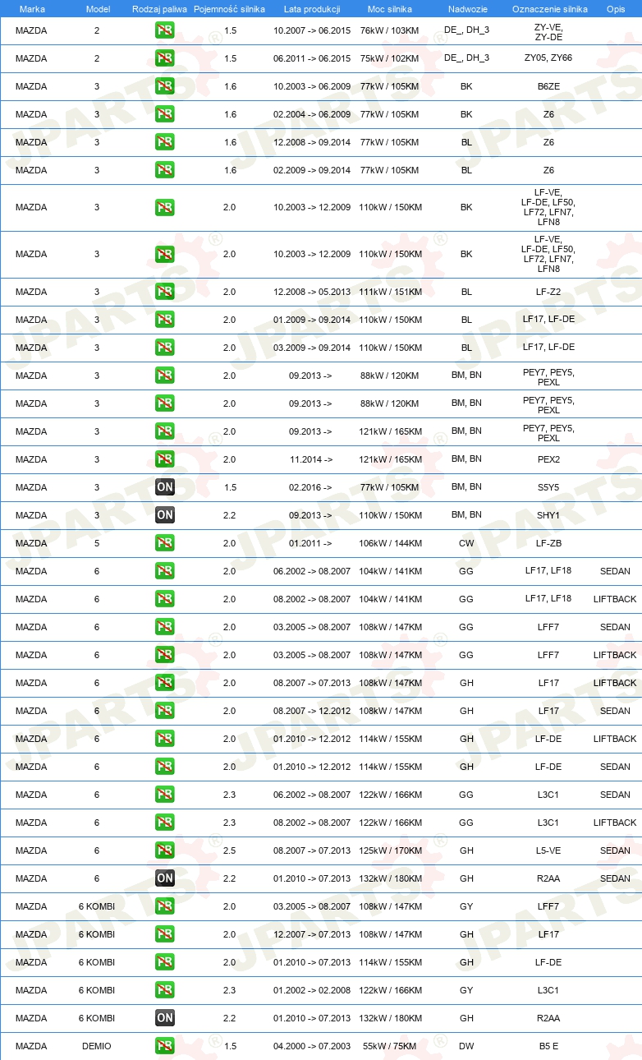Click petrol icon in LFF7 LIFTBACK row

165,655
